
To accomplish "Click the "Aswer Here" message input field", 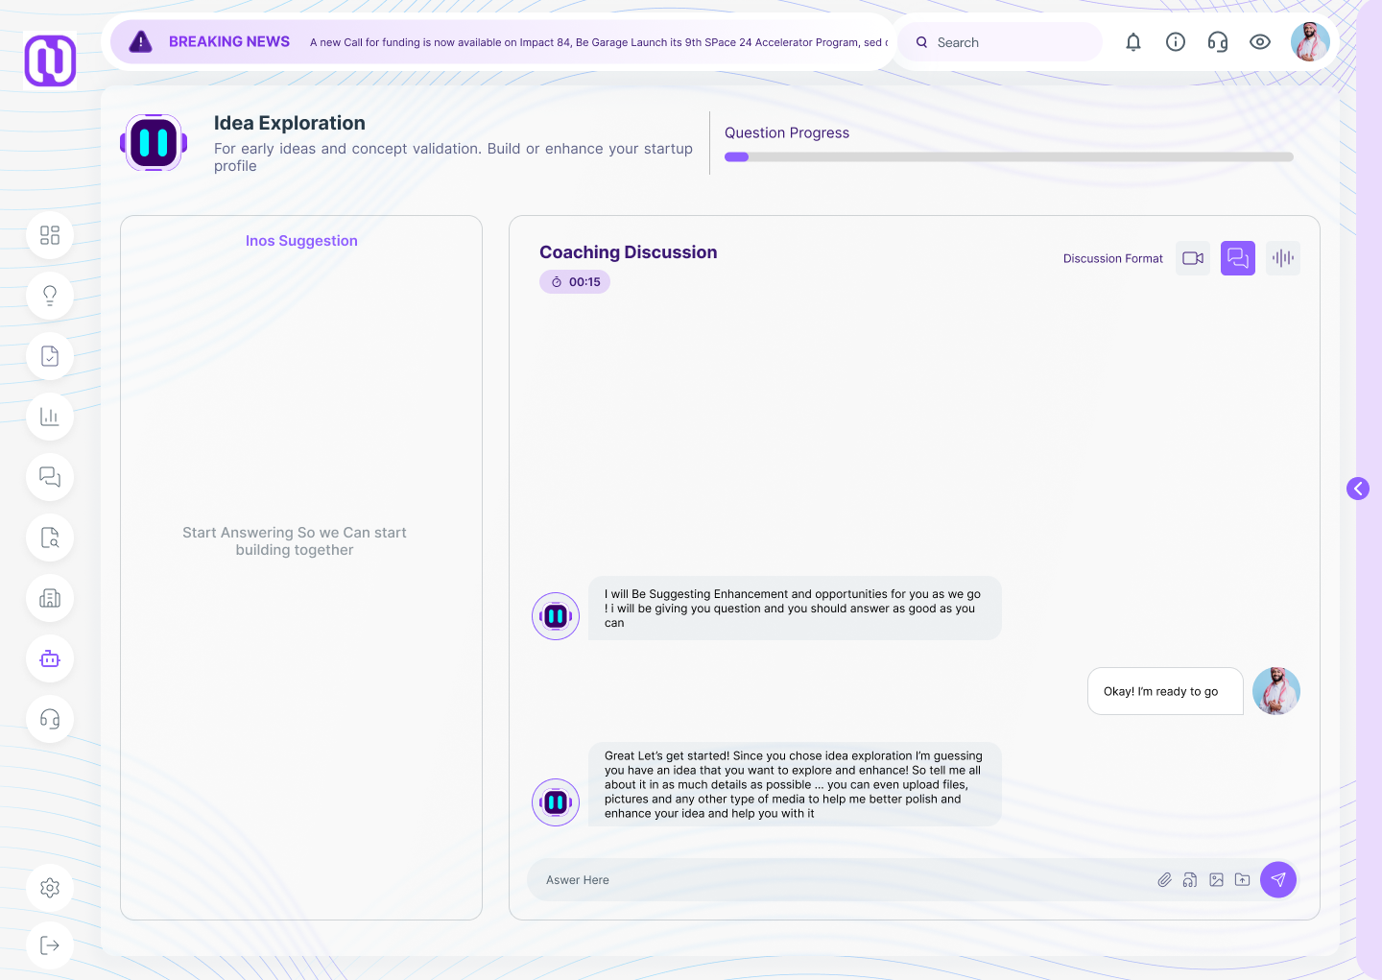I will click(x=835, y=880).
